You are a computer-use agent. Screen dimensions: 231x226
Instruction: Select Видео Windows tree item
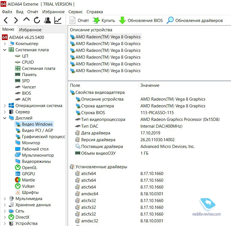[34, 124]
